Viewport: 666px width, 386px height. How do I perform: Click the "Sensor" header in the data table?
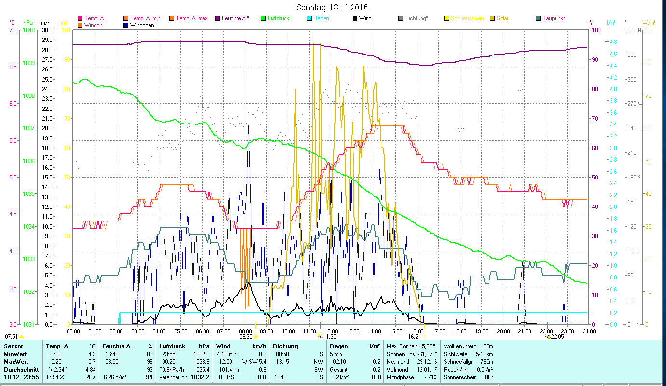[13, 346]
